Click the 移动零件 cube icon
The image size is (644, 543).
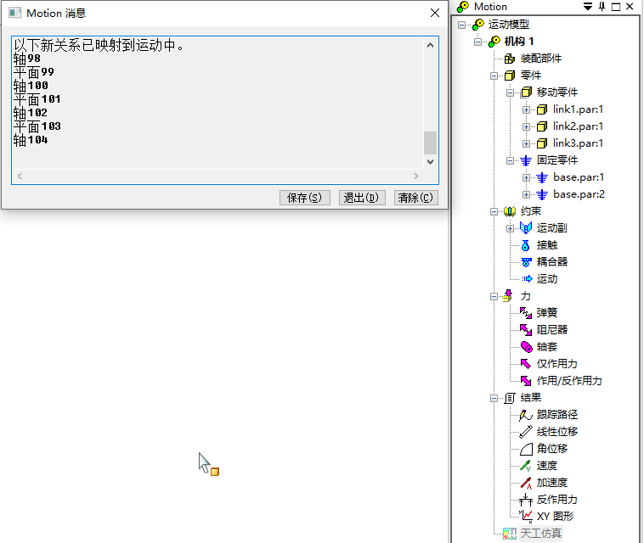click(526, 92)
